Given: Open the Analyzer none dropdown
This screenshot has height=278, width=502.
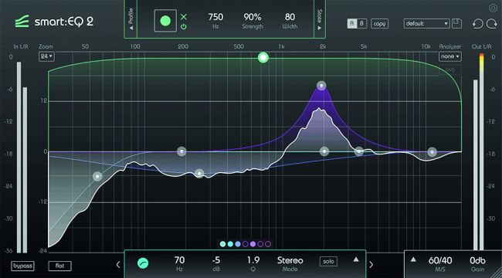Looking at the screenshot, I should (450, 56).
